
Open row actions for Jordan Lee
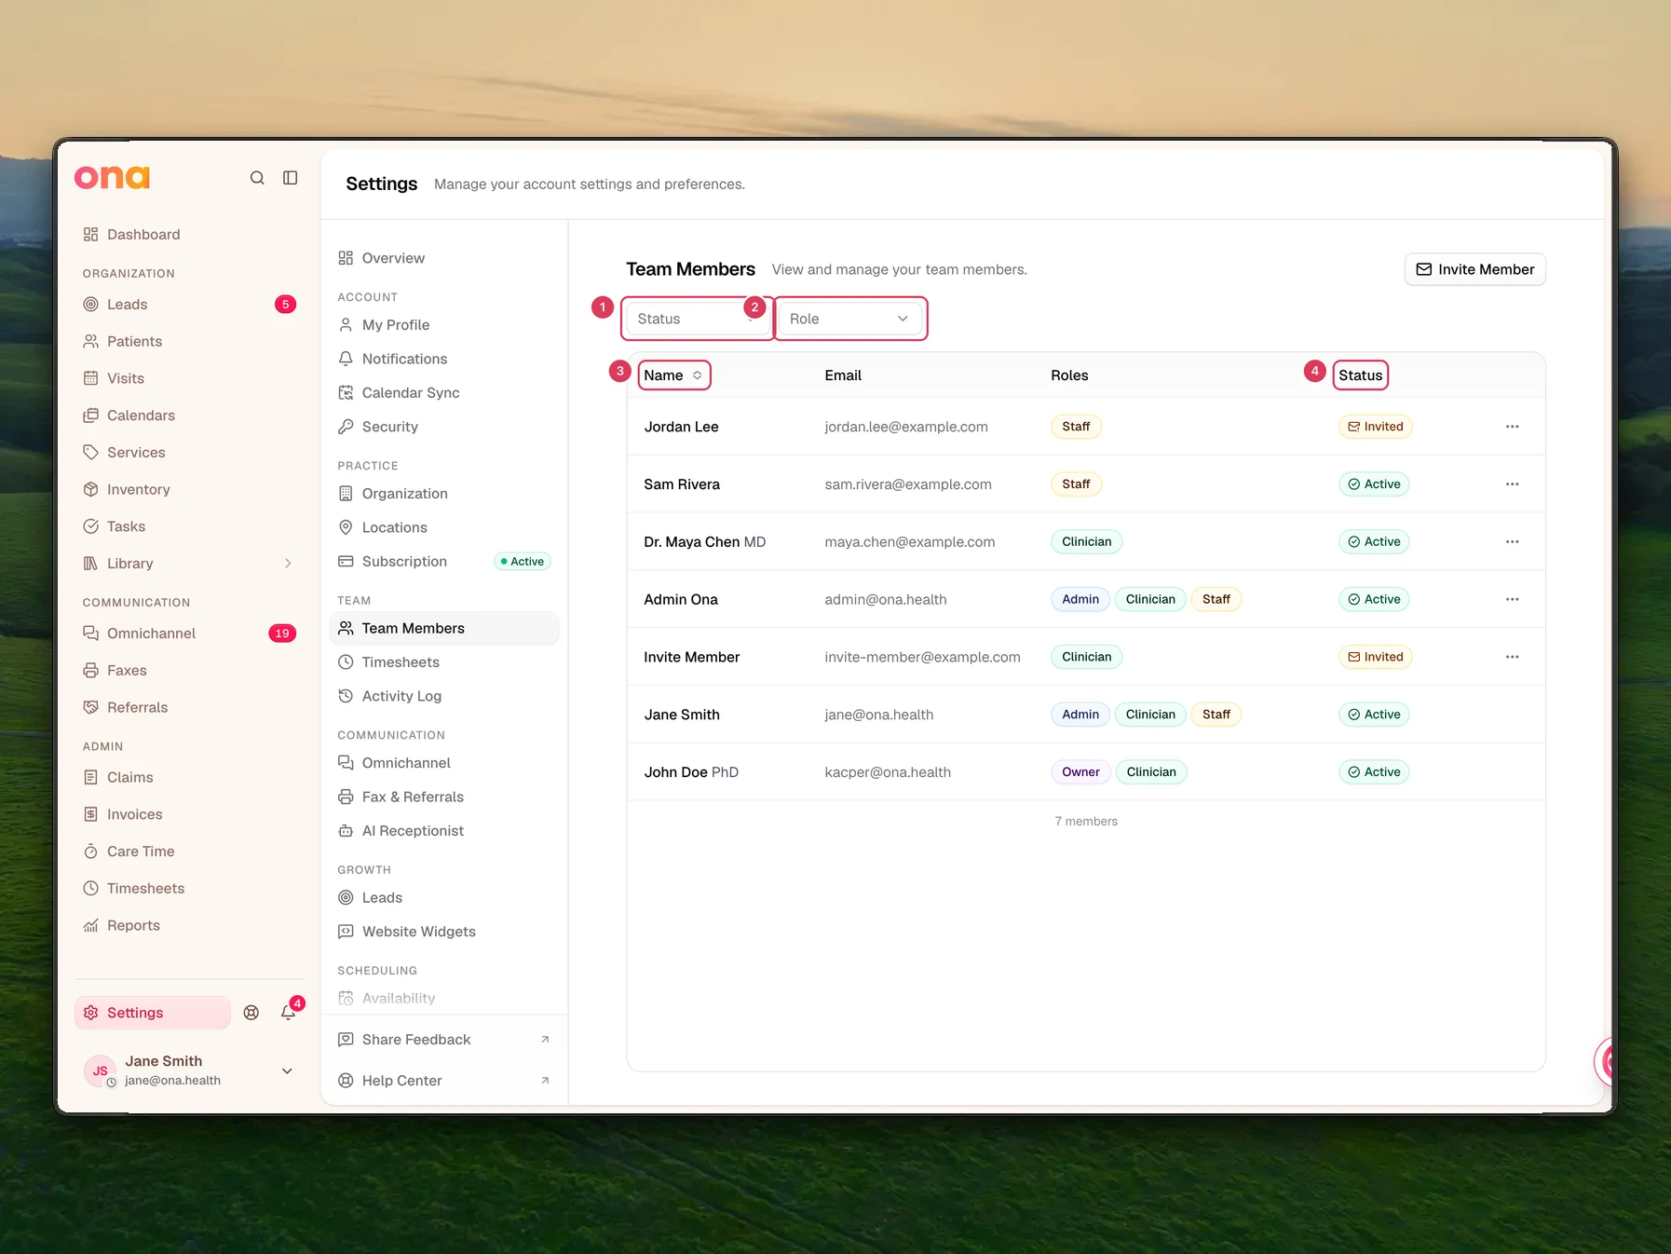click(1512, 427)
